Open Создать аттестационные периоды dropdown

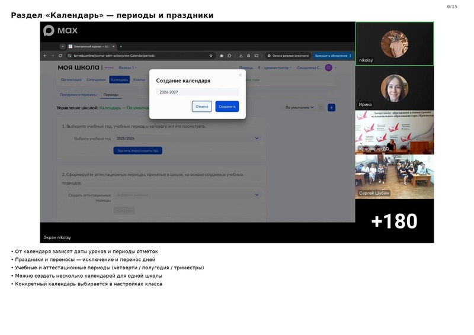[x=187, y=195]
